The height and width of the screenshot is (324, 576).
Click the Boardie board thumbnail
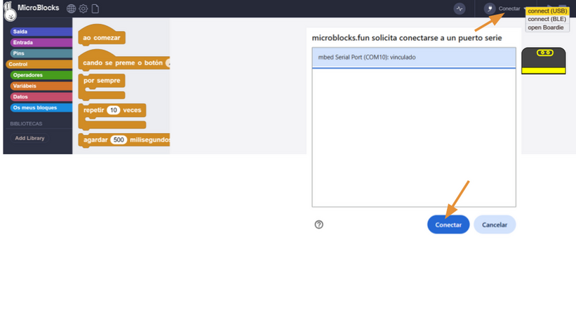pos(543,60)
